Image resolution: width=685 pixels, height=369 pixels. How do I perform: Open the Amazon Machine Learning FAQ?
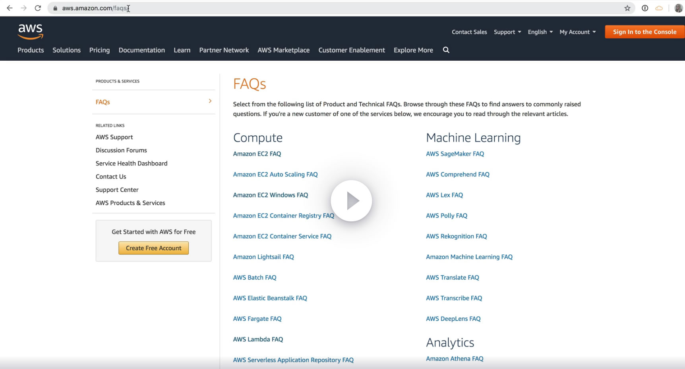click(469, 257)
